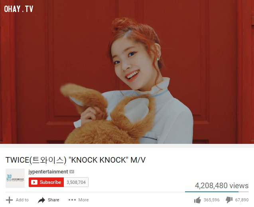Click the YouTube play logo inside Subscribe
The height and width of the screenshot is (207, 254).
[x=34, y=182]
